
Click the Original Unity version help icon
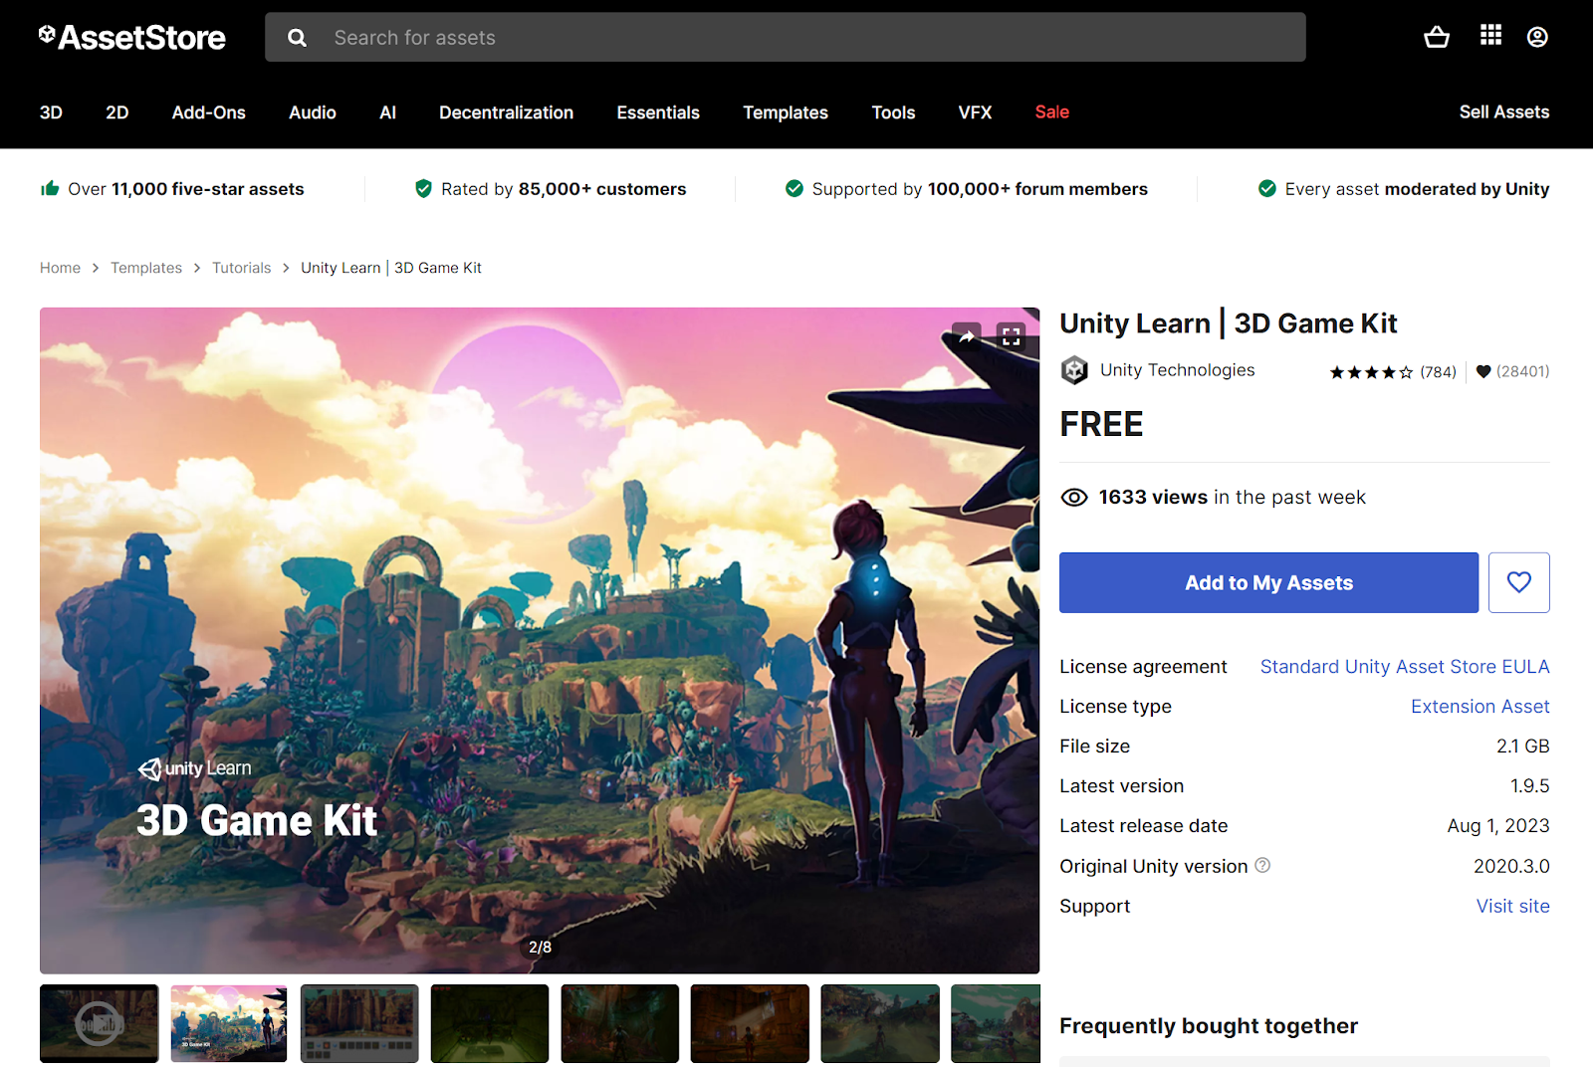[x=1262, y=865]
